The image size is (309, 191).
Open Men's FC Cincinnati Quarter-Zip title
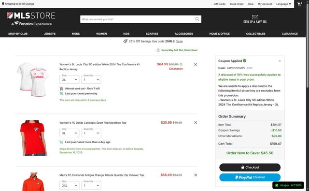pyautogui.click(x=102, y=175)
